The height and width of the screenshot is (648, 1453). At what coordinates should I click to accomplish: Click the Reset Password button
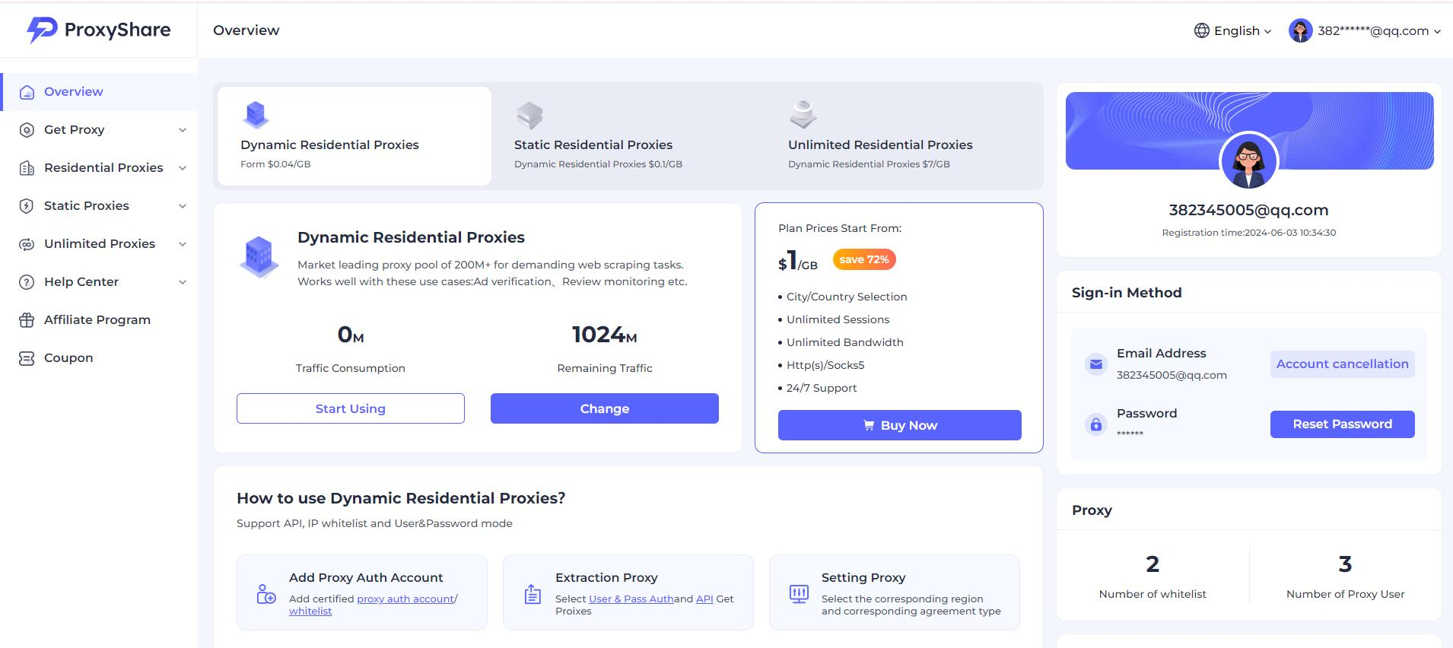tap(1342, 424)
